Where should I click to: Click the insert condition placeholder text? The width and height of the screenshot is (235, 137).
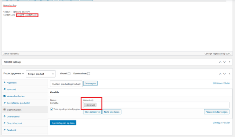(27, 15)
